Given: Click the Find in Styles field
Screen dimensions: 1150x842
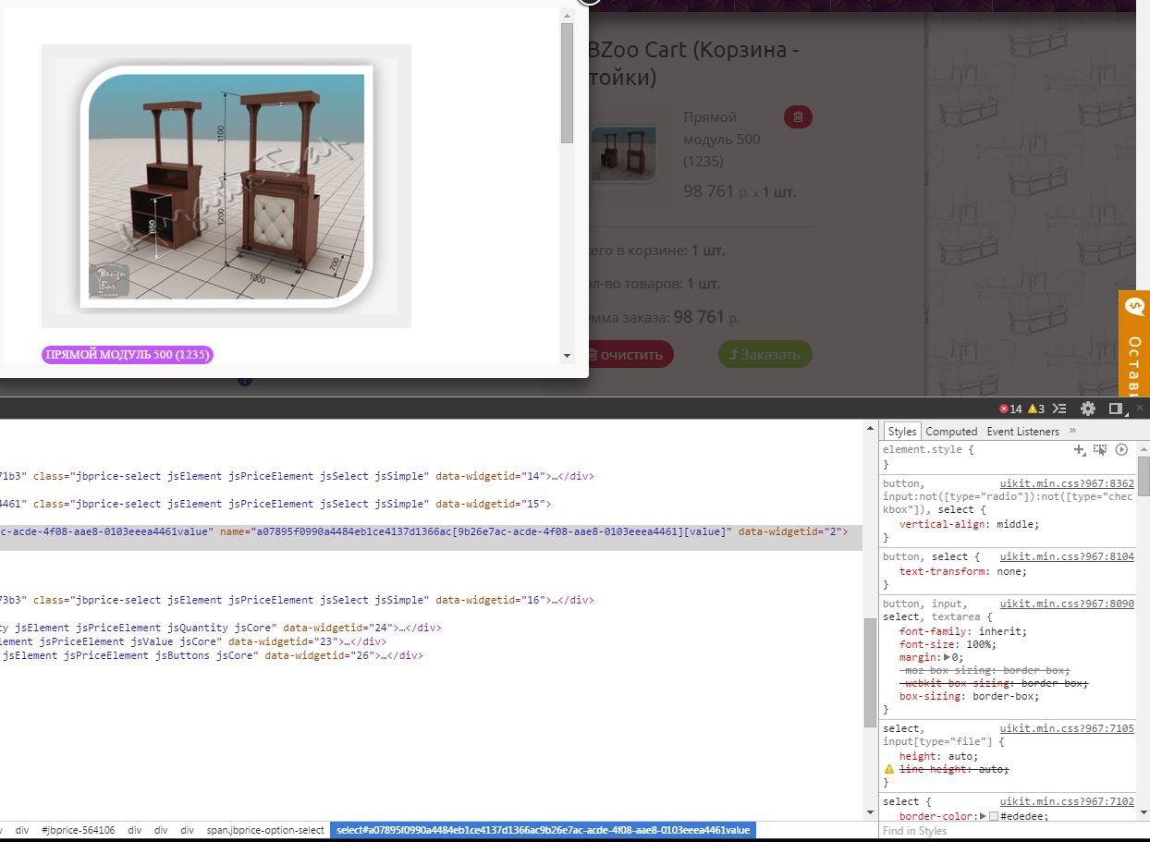Looking at the screenshot, I should click(1008, 831).
